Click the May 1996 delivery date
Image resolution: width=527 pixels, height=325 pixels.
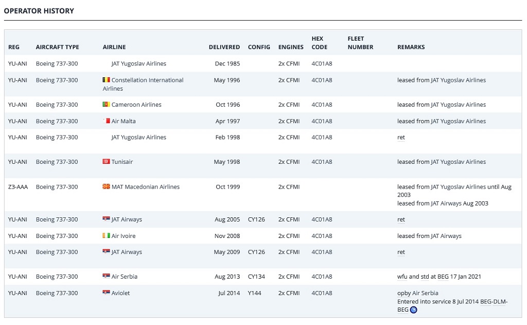click(x=227, y=80)
